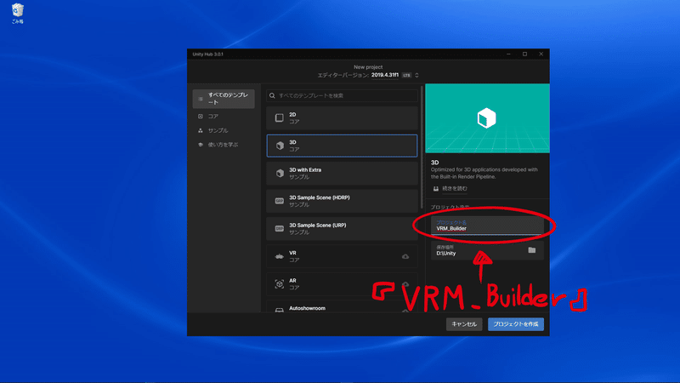Maximize the Unity Hub window
Viewport: 680px width, 383px height.
pyautogui.click(x=524, y=54)
